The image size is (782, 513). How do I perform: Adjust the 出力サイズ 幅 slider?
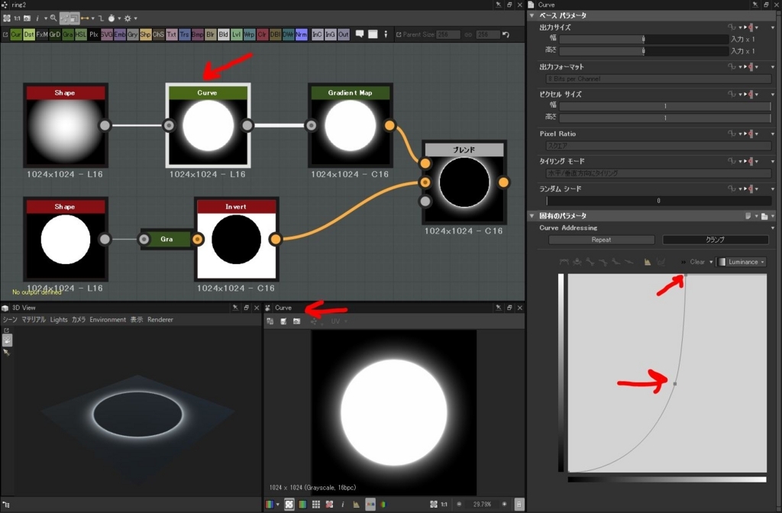643,39
